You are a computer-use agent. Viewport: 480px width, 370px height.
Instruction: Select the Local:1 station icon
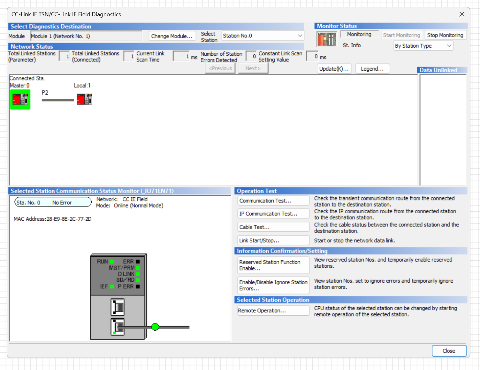pyautogui.click(x=84, y=99)
